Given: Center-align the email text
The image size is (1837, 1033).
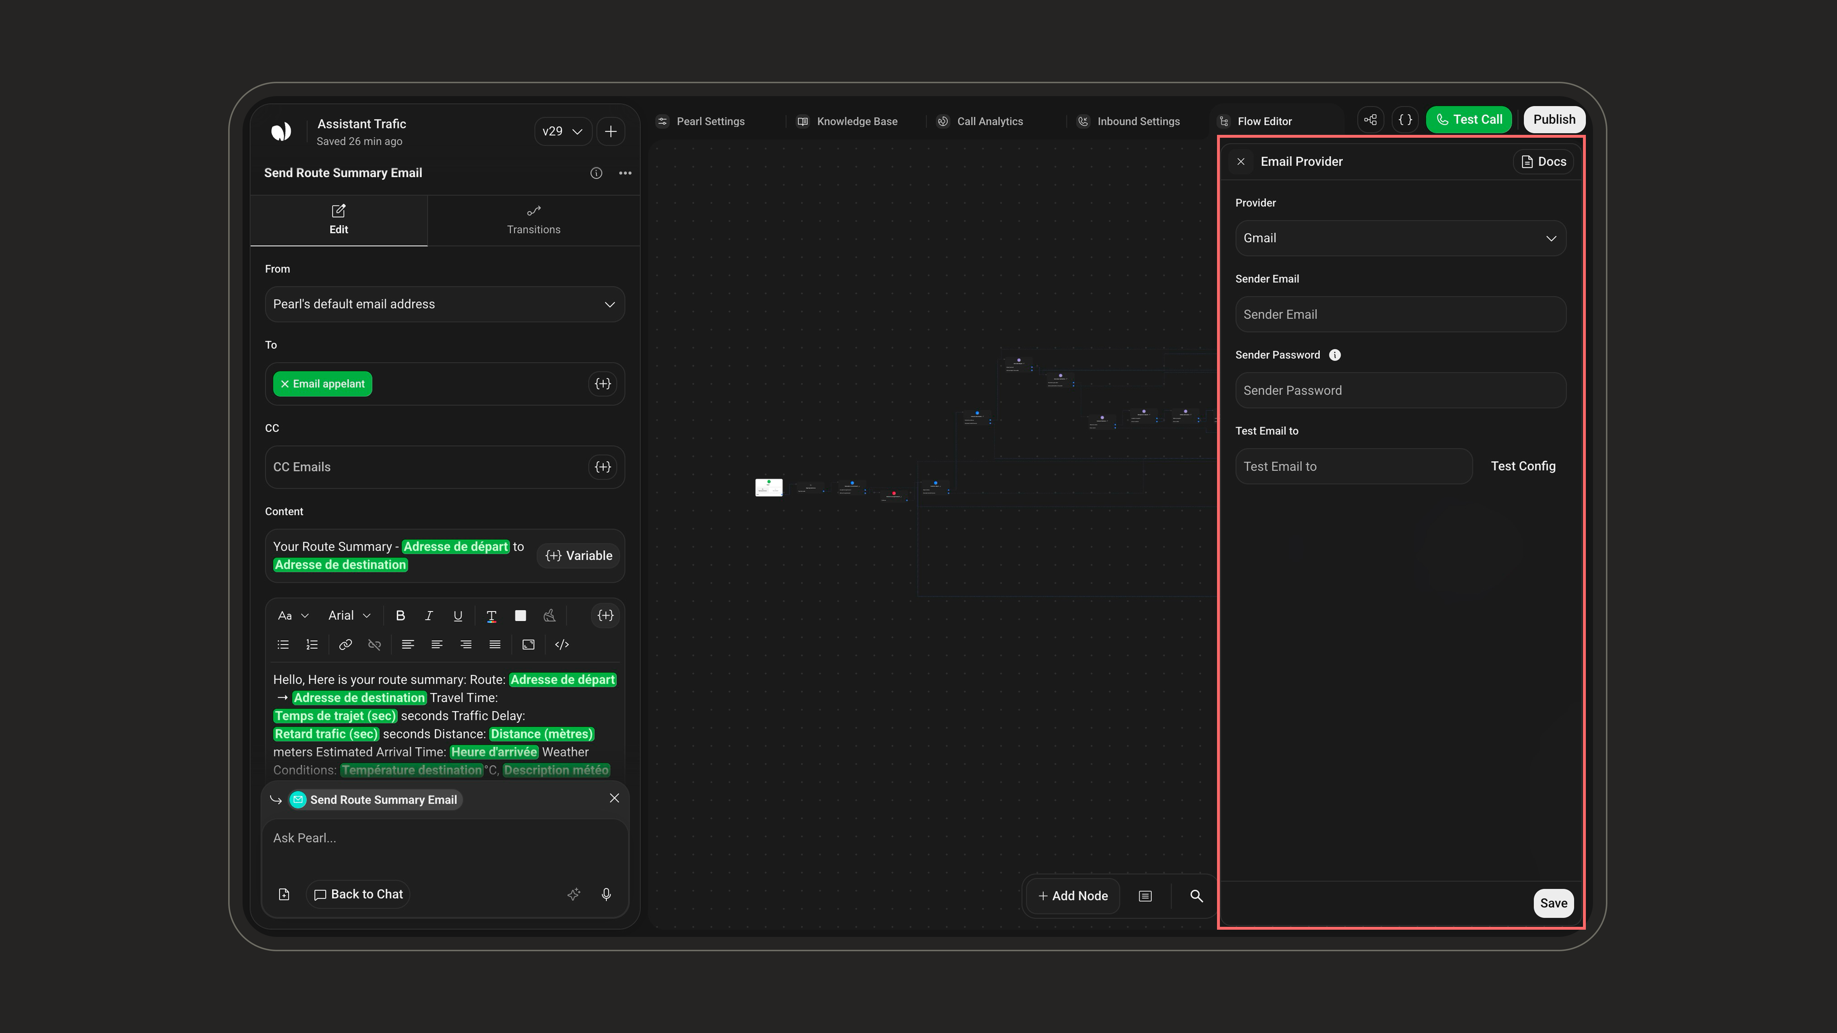Looking at the screenshot, I should [436, 645].
